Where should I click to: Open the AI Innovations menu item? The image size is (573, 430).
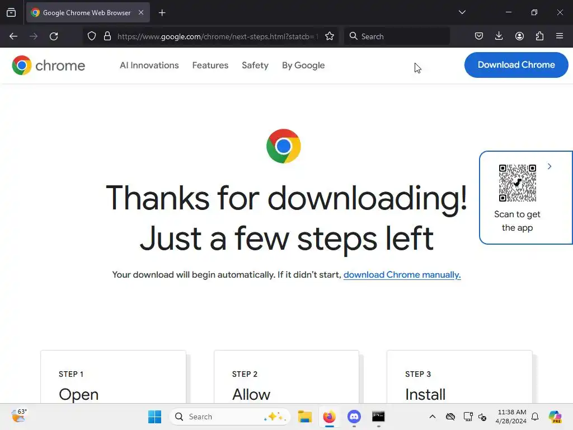[x=149, y=66]
